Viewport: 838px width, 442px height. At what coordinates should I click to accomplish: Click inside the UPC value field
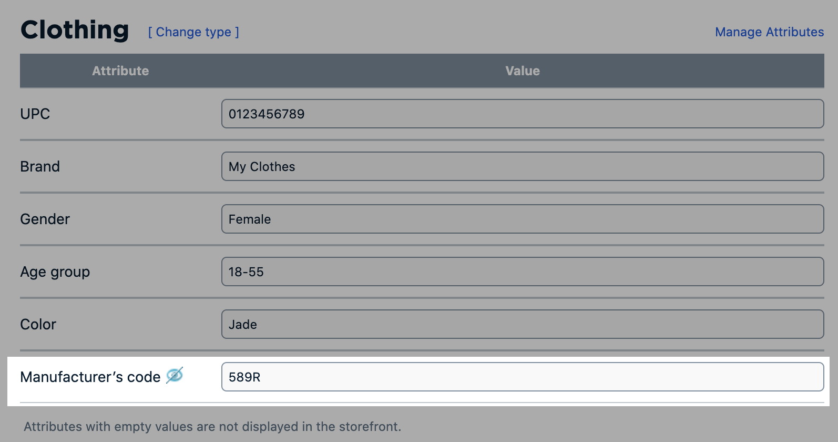click(522, 114)
